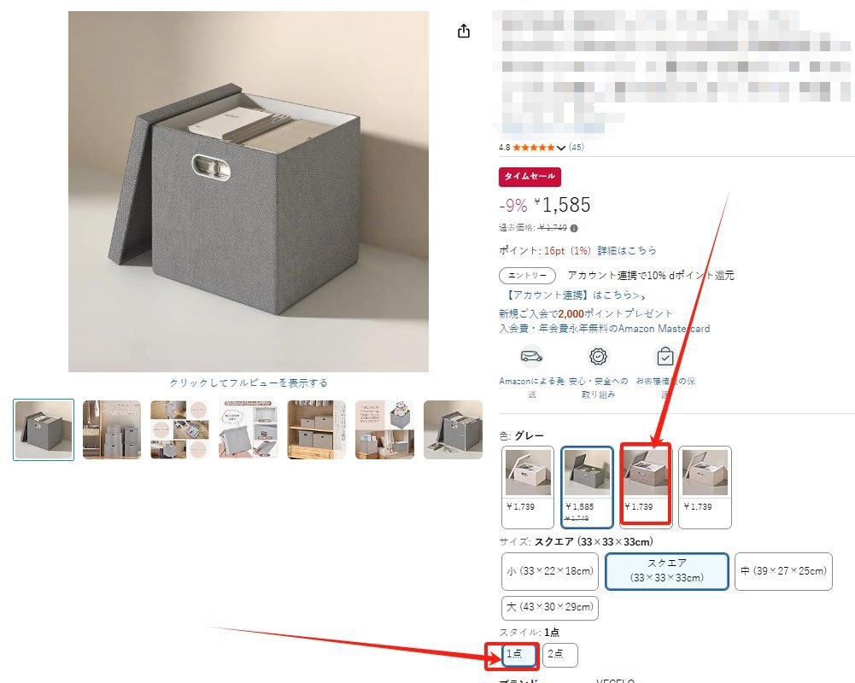The height and width of the screenshot is (683, 855).
Task: Select the light beige fourth color swatch
Action: (x=705, y=487)
